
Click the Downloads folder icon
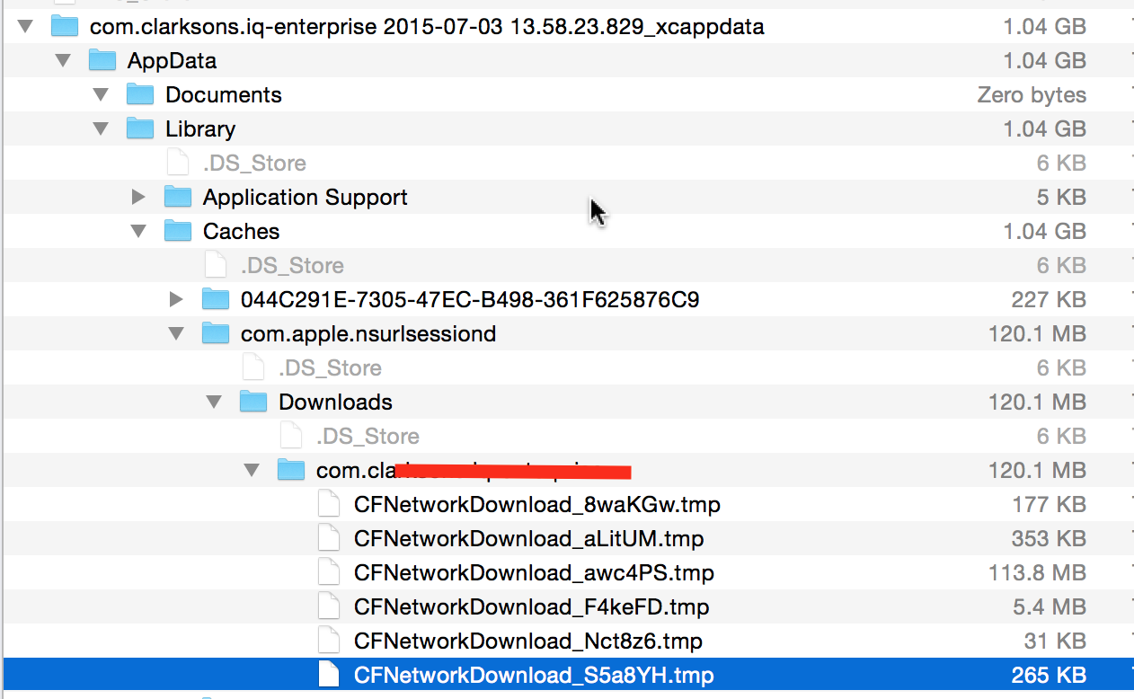(253, 402)
